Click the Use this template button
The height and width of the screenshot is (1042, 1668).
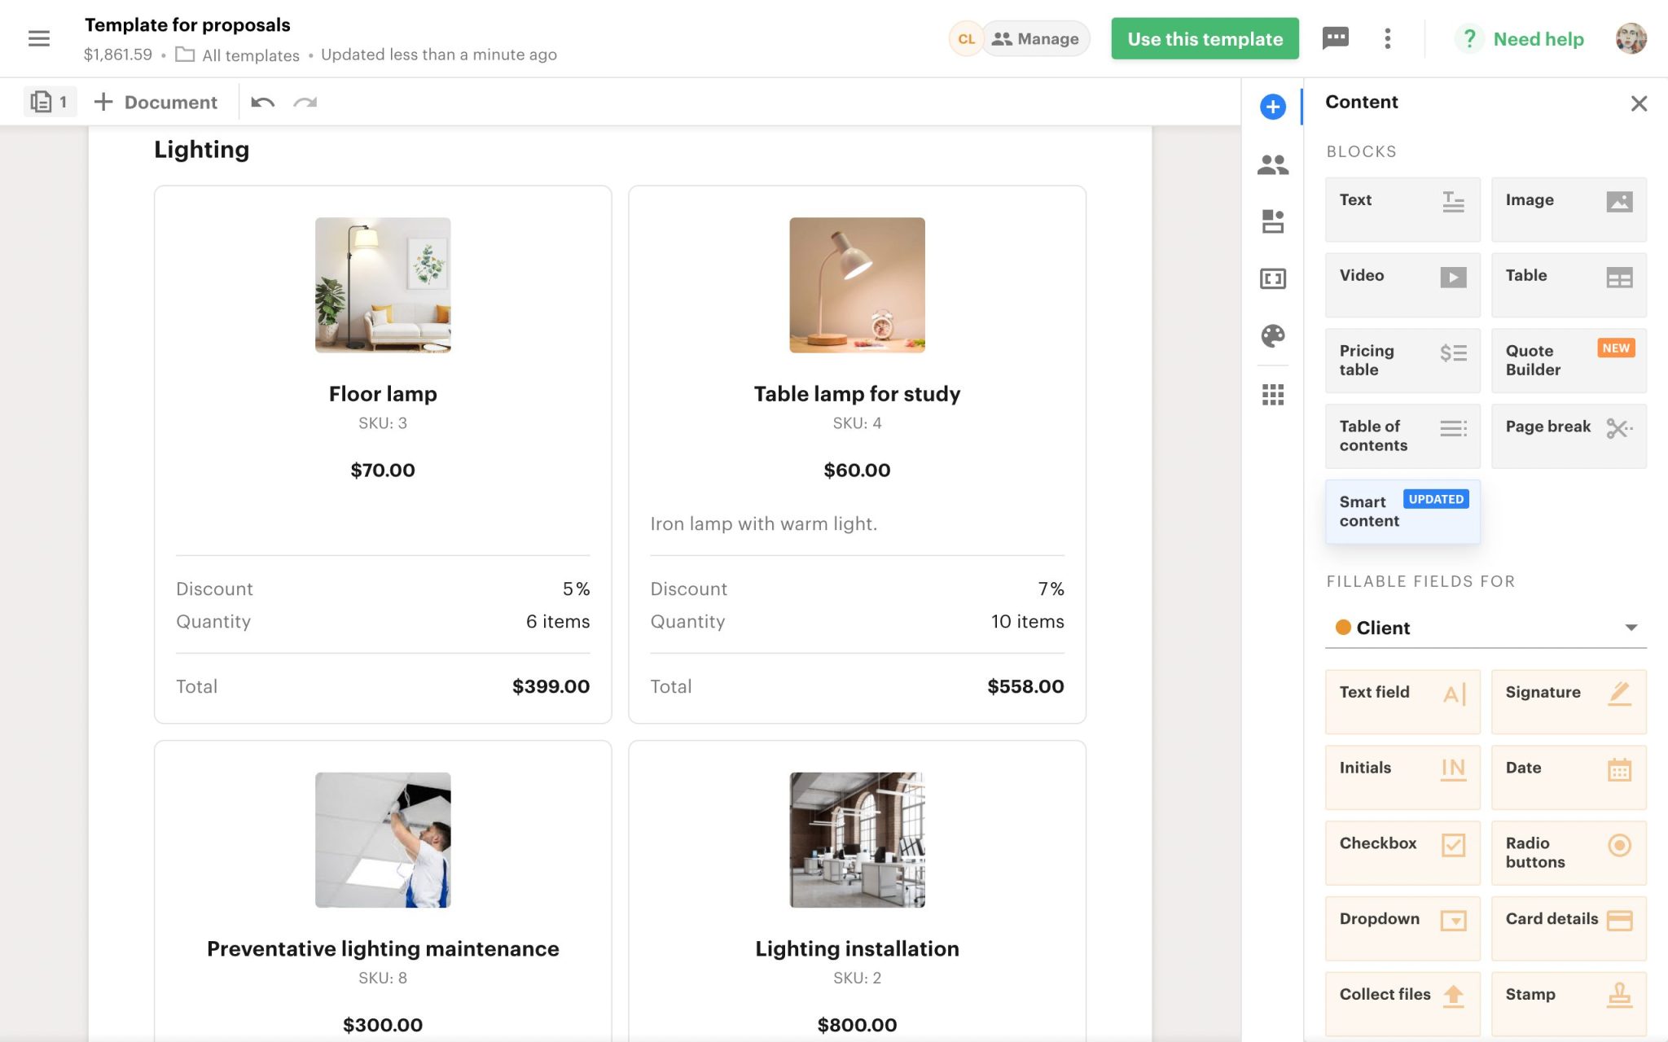point(1205,38)
